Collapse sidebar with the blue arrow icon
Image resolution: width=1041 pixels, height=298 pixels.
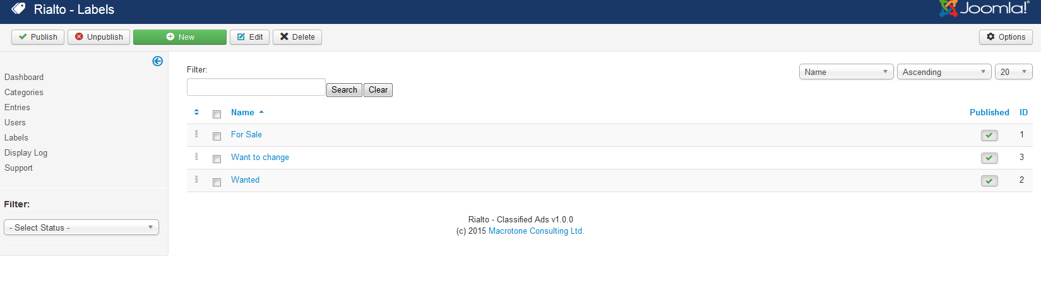click(158, 61)
